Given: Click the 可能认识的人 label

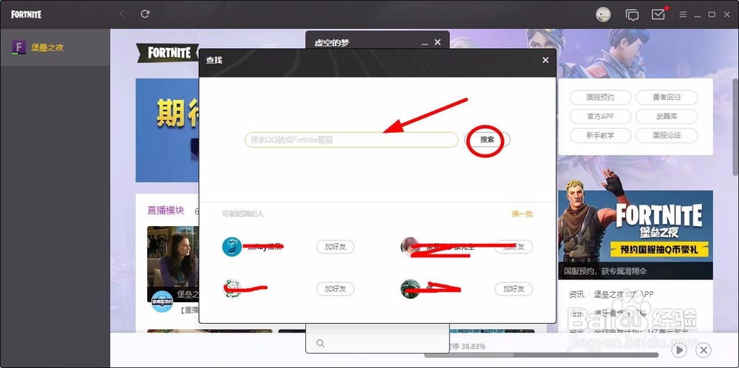Looking at the screenshot, I should tap(242, 214).
